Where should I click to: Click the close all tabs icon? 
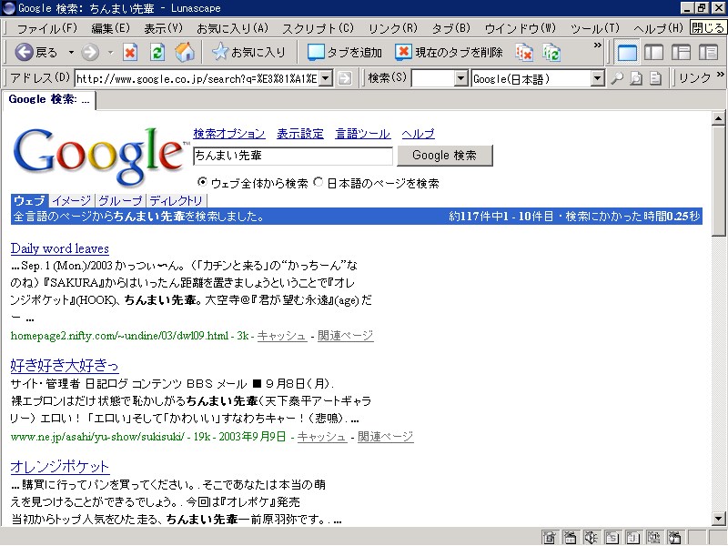[524, 52]
